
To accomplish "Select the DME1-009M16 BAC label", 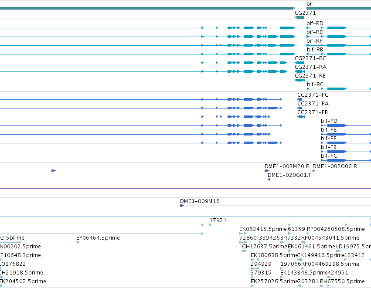I will 200,201.
